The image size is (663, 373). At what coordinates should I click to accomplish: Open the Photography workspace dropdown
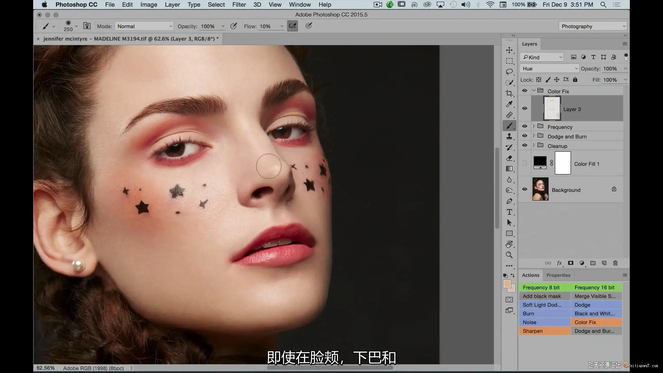click(x=593, y=26)
